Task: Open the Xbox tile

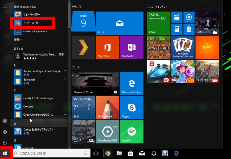Action: (159, 23)
